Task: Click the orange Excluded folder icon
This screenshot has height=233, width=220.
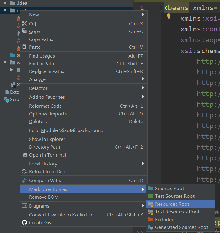Action: tap(150, 219)
